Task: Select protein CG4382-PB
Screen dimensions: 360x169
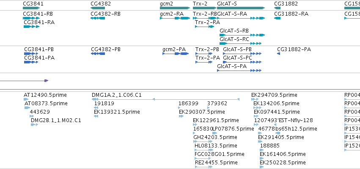Action: tap(106, 49)
